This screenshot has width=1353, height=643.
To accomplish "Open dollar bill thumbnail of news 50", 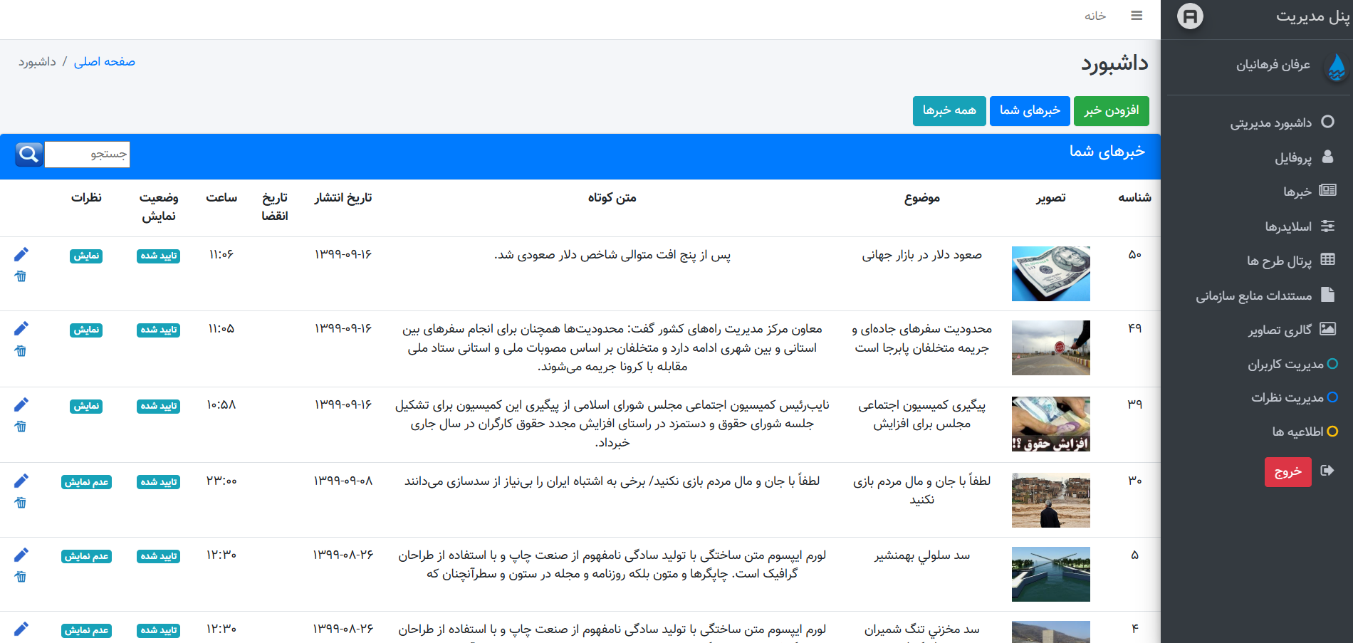I will [1050, 273].
